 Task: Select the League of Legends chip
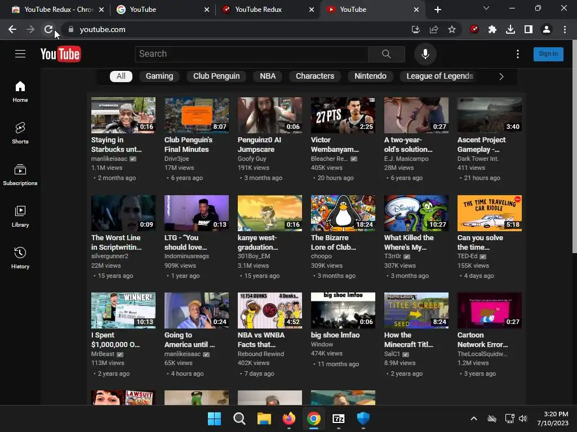(440, 76)
